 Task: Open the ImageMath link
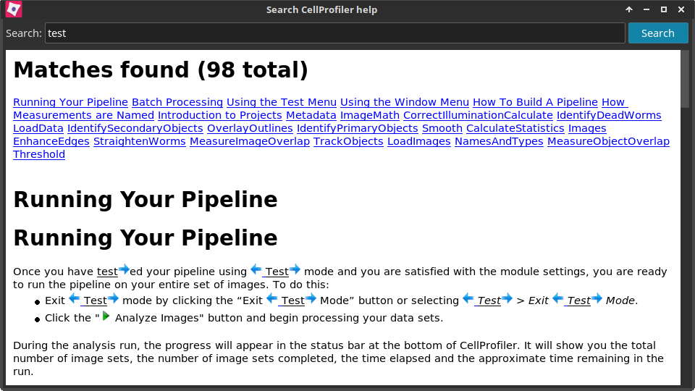tap(370, 115)
